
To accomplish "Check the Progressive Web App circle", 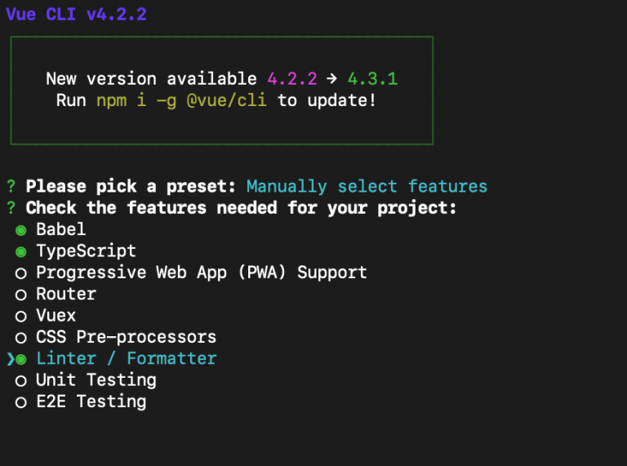I will pyautogui.click(x=20, y=273).
